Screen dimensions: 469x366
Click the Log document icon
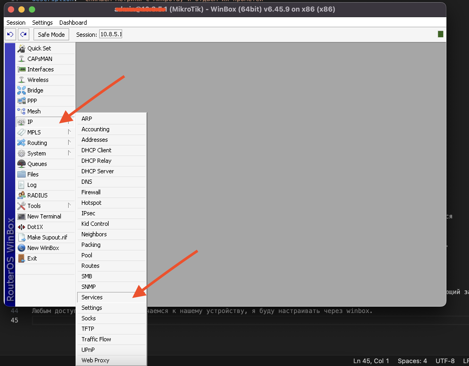tap(21, 185)
